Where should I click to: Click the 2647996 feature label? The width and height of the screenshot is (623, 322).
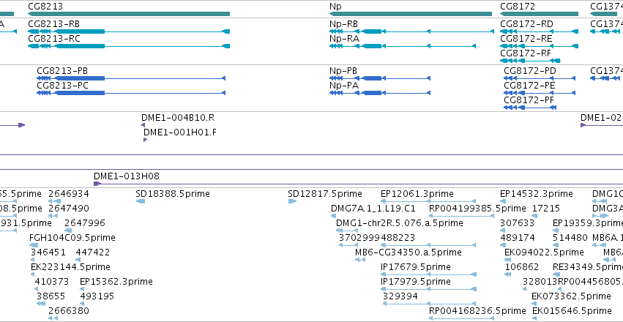pos(85,223)
